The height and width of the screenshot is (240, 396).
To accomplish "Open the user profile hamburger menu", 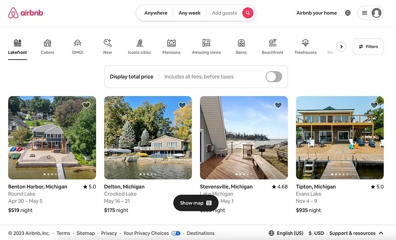I will pyautogui.click(x=370, y=13).
